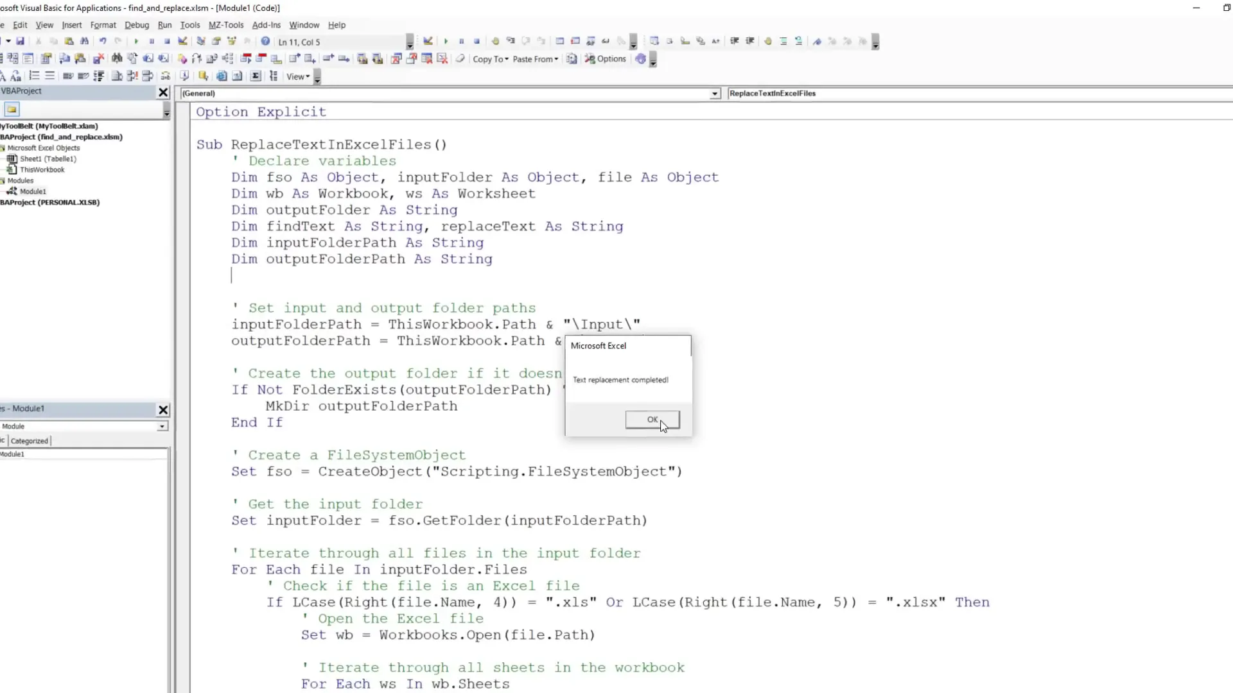
Task: Open the MZ-Tools menu
Action: pyautogui.click(x=227, y=25)
